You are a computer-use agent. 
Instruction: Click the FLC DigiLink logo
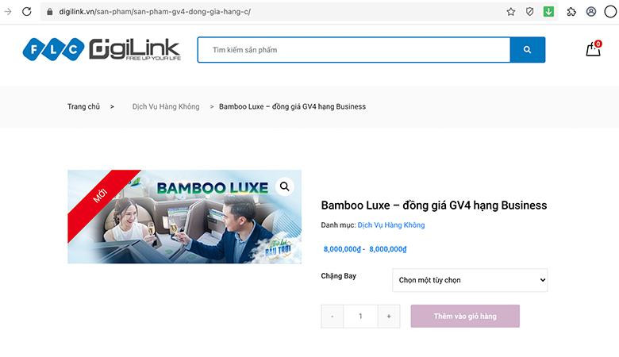tap(102, 49)
